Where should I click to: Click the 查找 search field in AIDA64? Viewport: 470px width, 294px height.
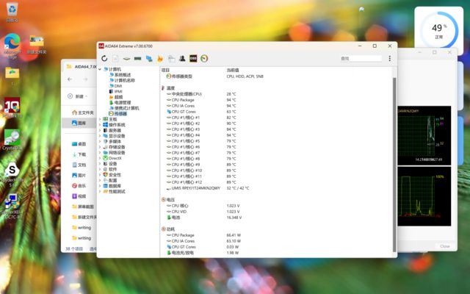pos(361,59)
